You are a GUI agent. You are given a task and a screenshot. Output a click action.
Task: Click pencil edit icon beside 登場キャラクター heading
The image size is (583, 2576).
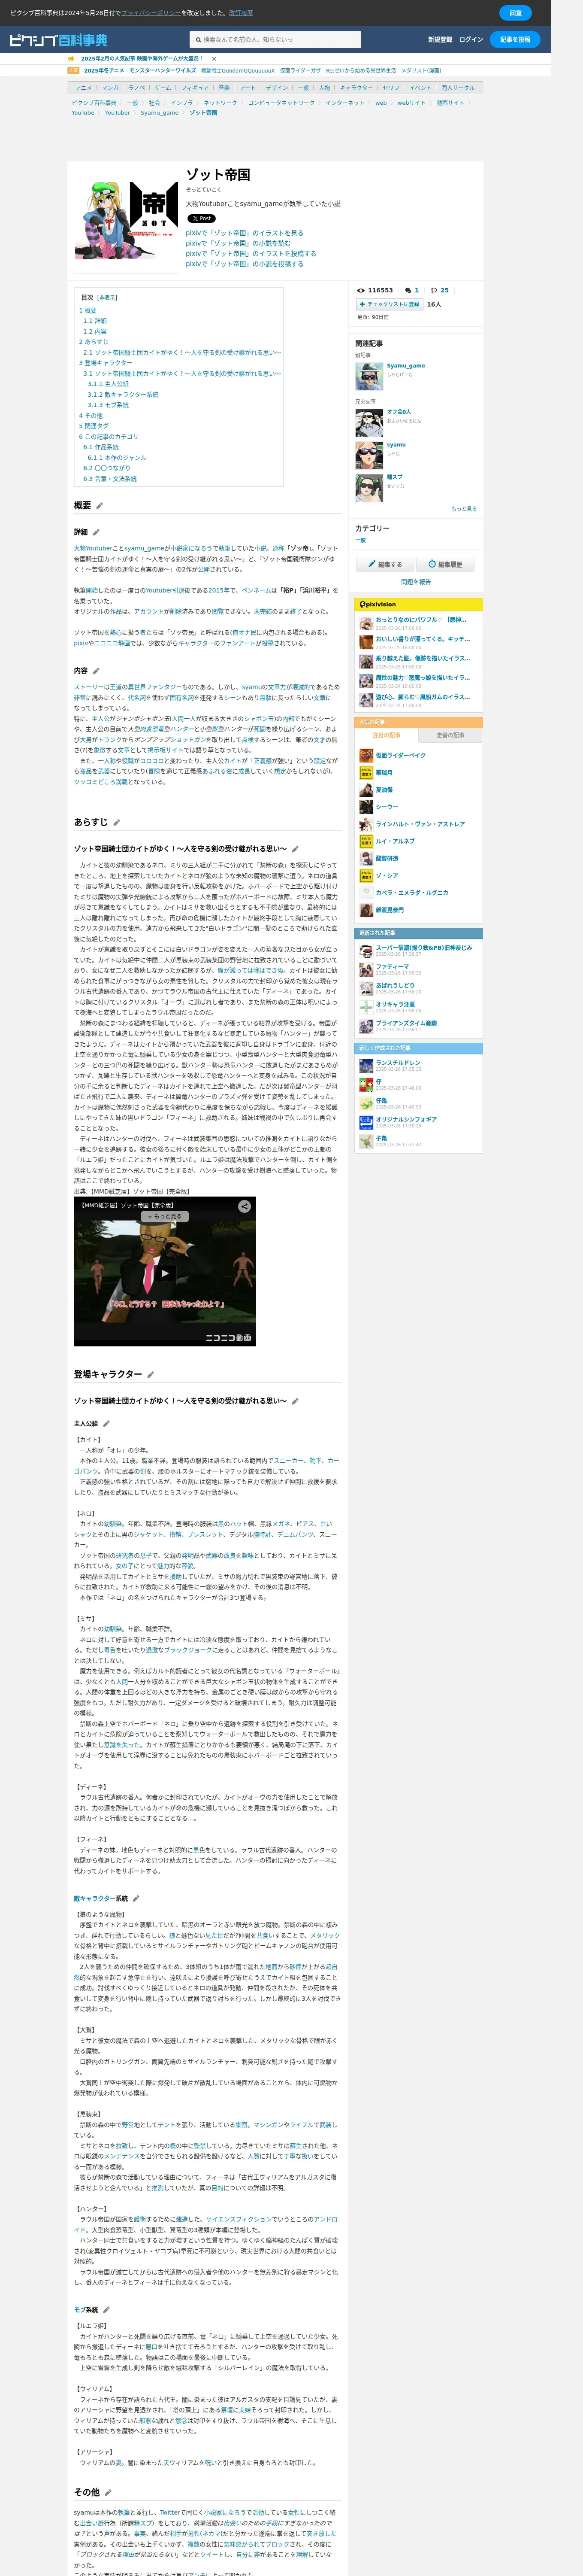coord(151,1375)
